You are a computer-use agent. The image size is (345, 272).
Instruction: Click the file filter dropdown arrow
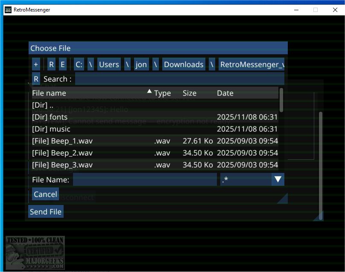tap(278, 179)
